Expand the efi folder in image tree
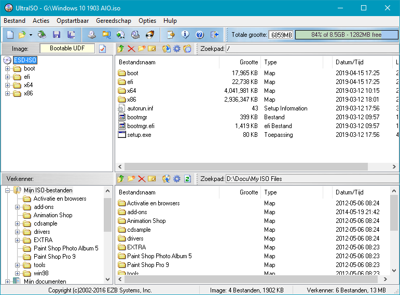This screenshot has height=295, width=400. [x=7, y=77]
